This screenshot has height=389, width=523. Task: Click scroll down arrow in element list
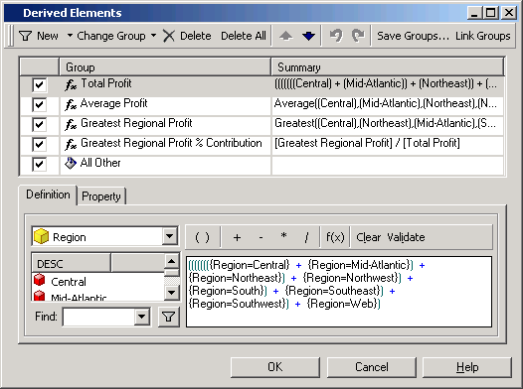(172, 293)
